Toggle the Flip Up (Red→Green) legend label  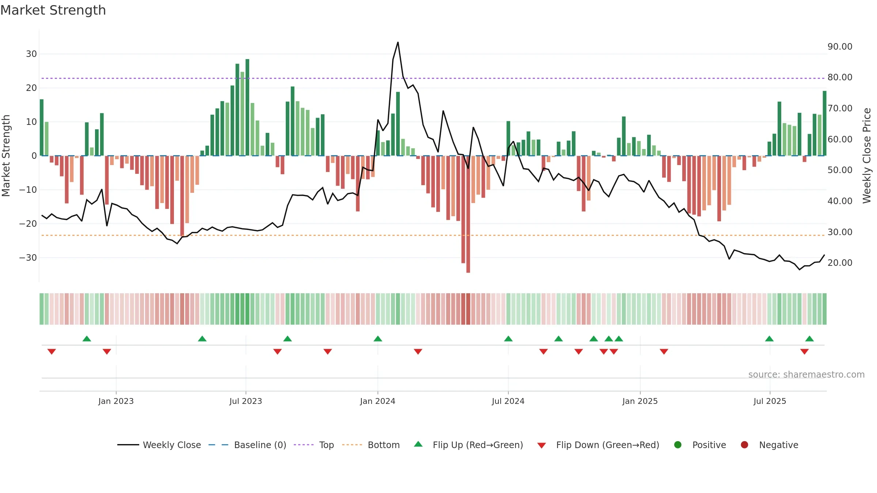[478, 445]
